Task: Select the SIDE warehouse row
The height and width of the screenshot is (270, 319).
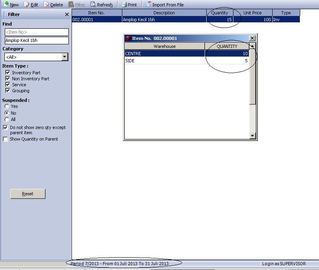Action: (x=164, y=61)
